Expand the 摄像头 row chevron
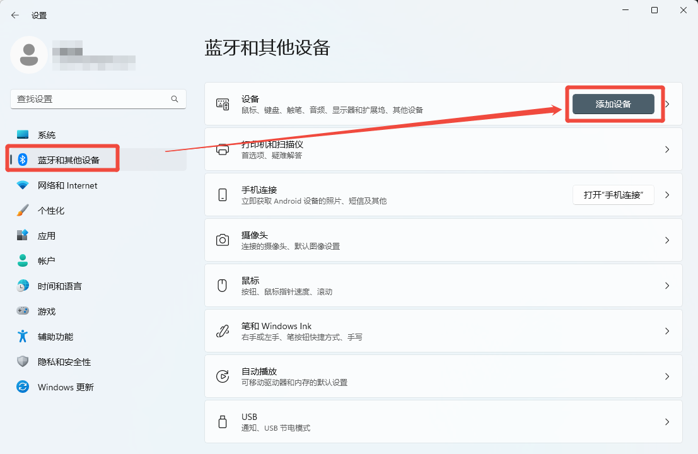The image size is (698, 454). click(x=667, y=240)
